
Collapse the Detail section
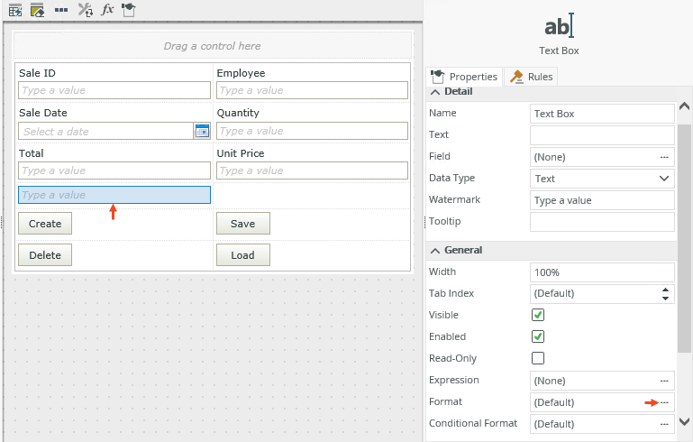(436, 92)
